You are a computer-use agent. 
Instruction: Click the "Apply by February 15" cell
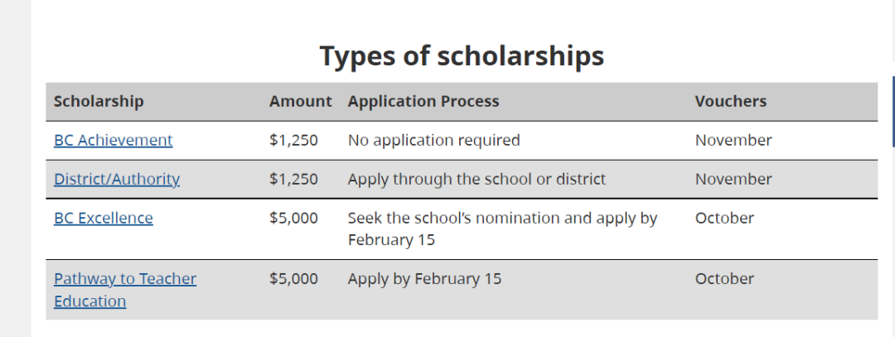click(x=424, y=279)
